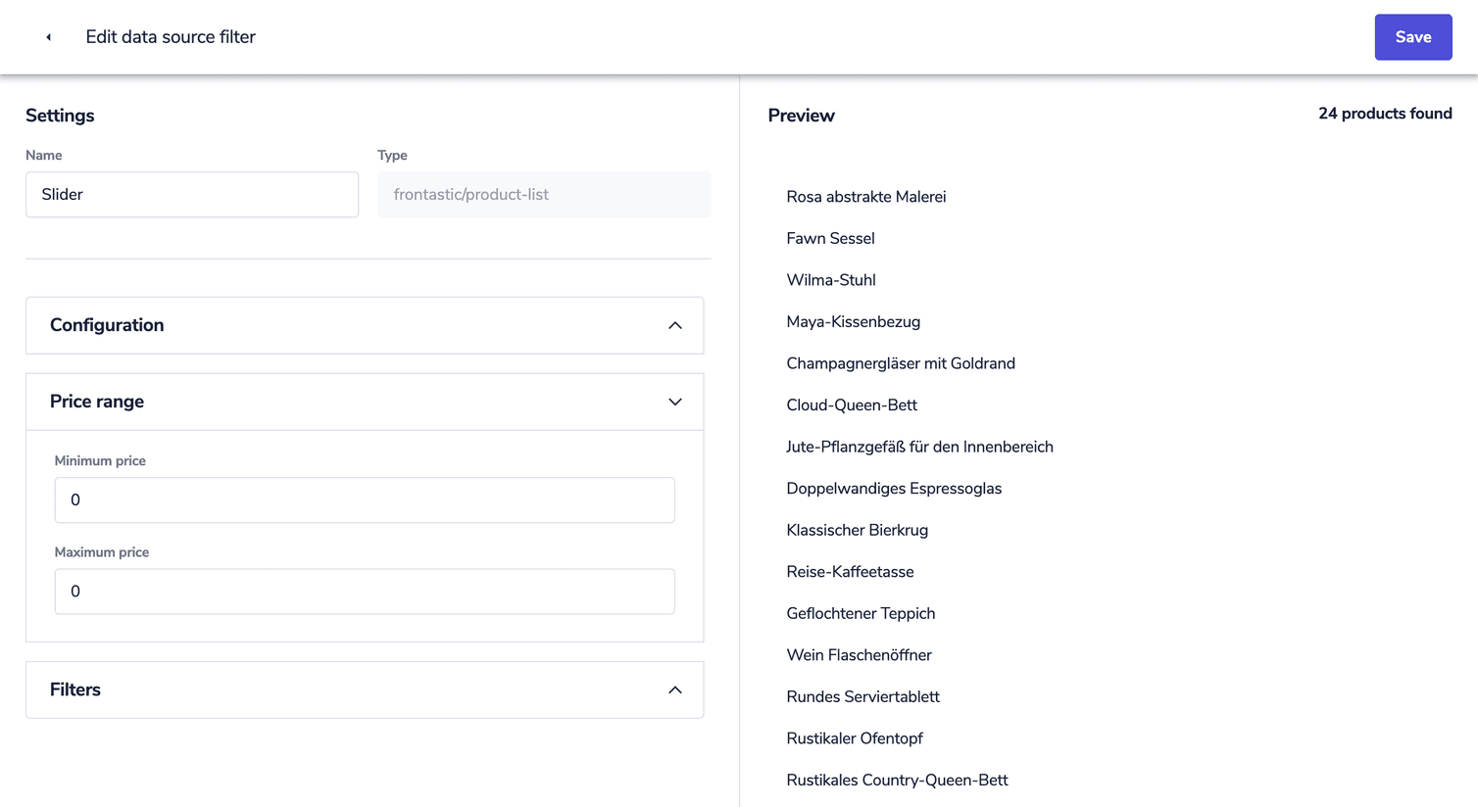Screen dimensions: 1478x807
Task: Click the Minimum price input
Action: point(364,499)
